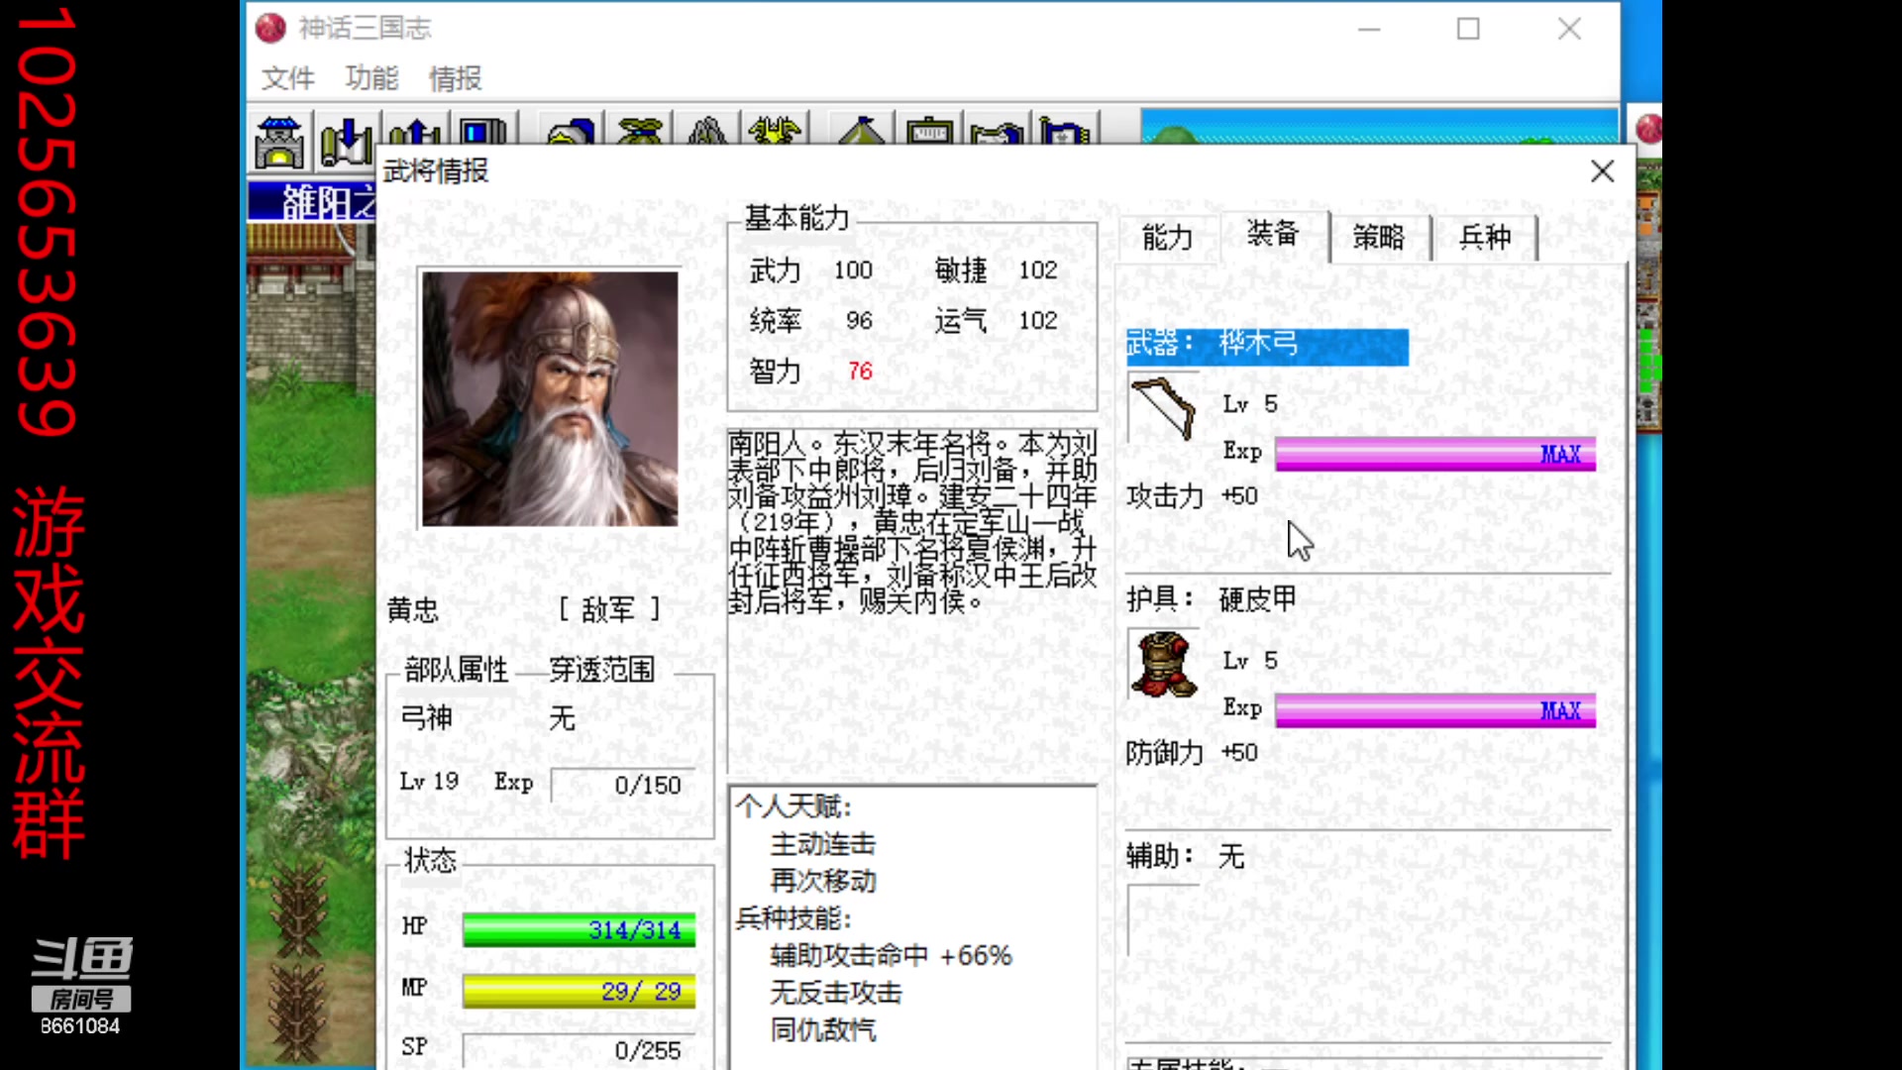The image size is (1902, 1070).
Task: Click the Lv 19 unit level
Action: pyautogui.click(x=429, y=782)
